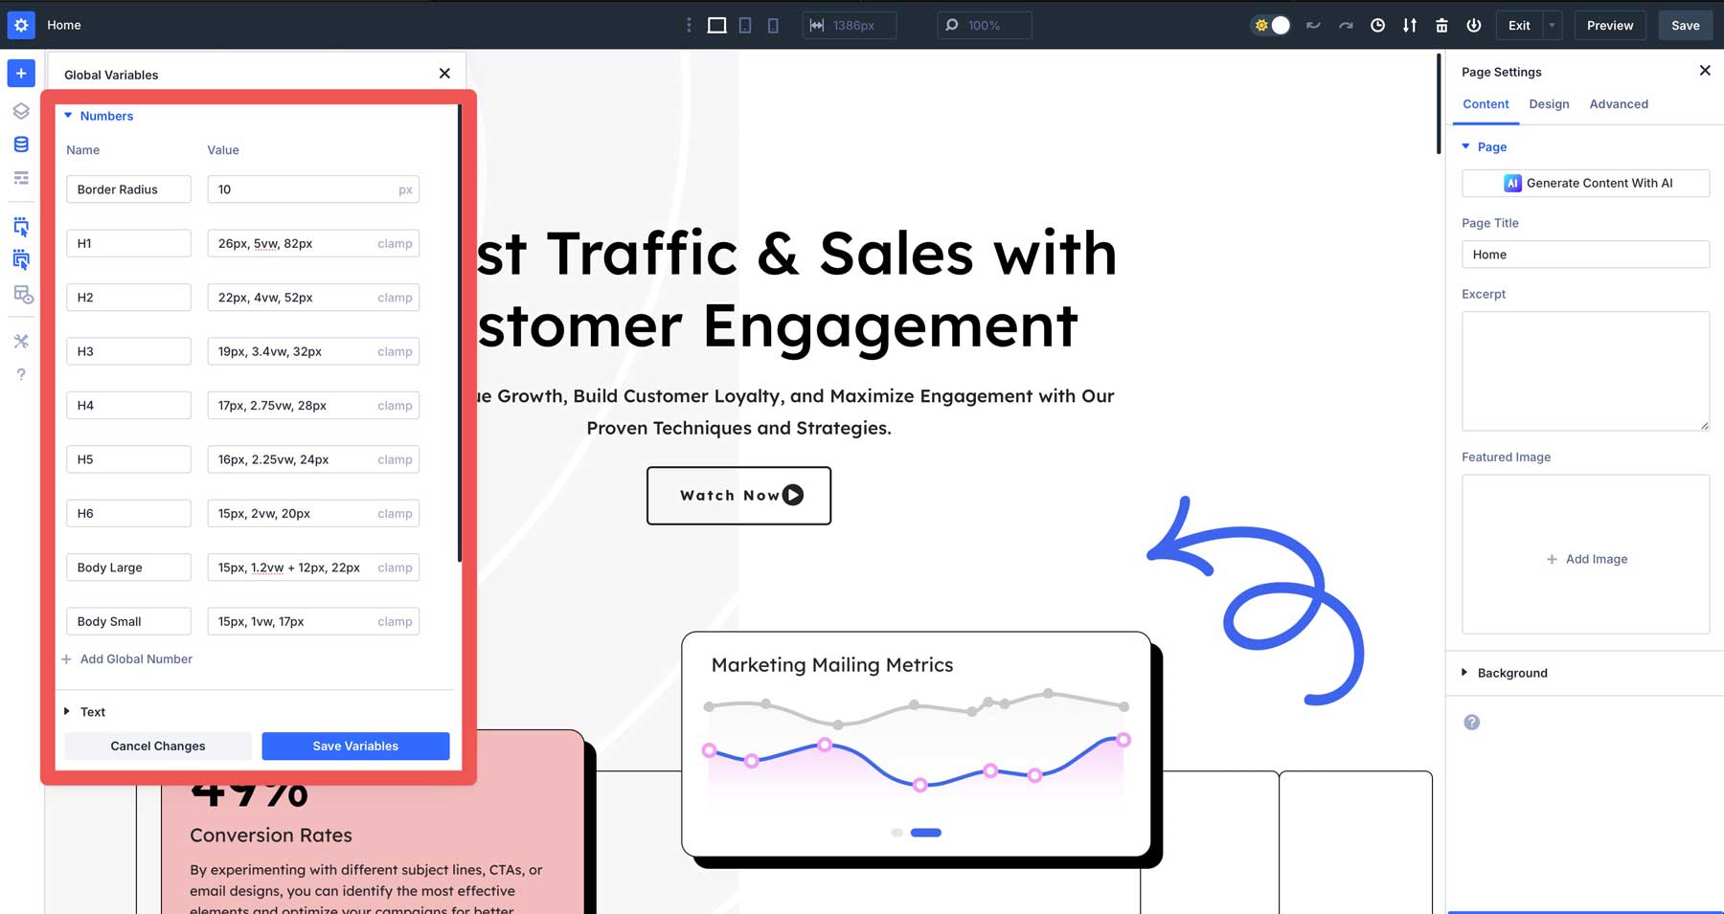Click the Save Variables button
The image size is (1724, 914).
click(355, 746)
